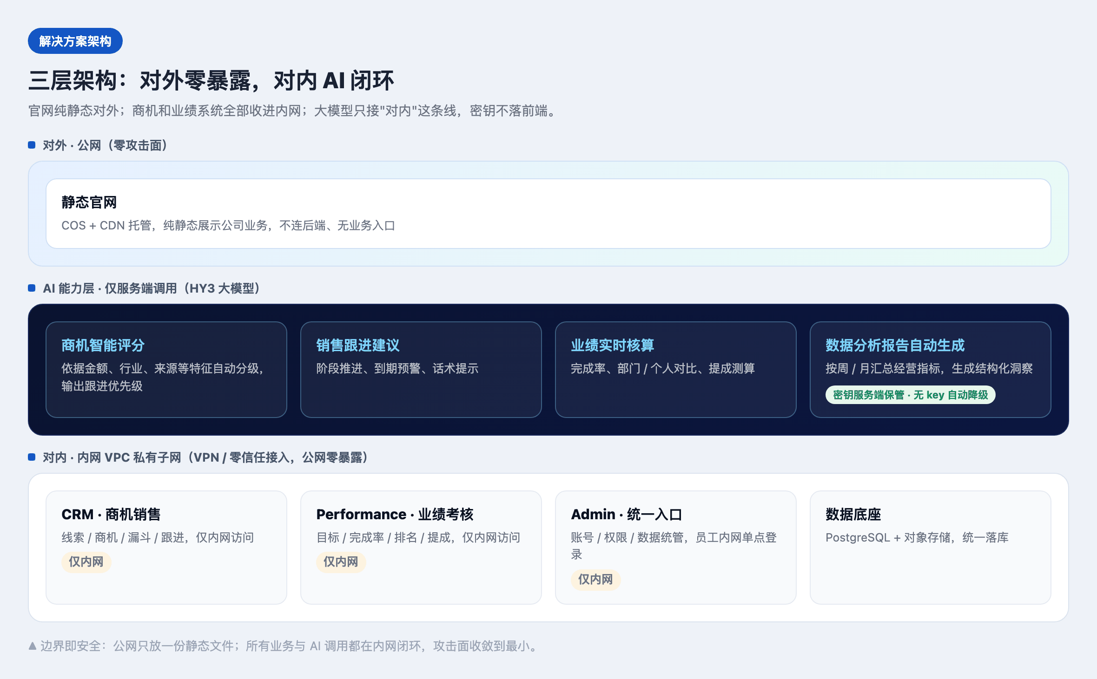Click the COS + CDN 托管 description
Image resolution: width=1097 pixels, height=679 pixels.
click(228, 226)
